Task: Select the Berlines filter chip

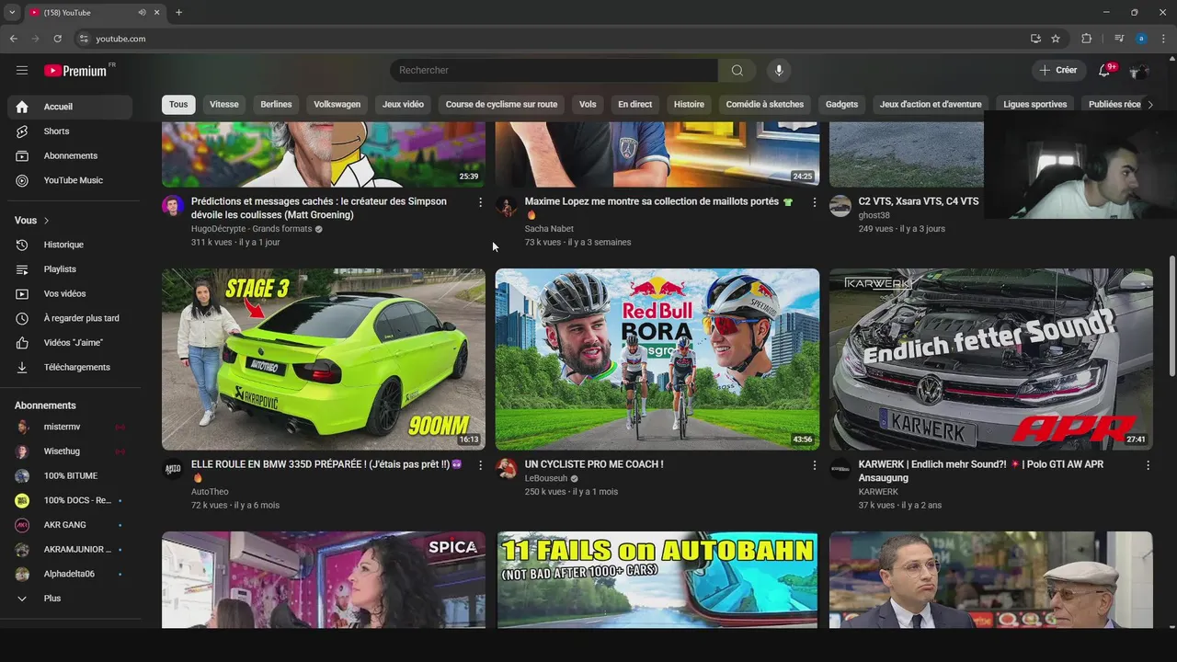Action: [276, 105]
